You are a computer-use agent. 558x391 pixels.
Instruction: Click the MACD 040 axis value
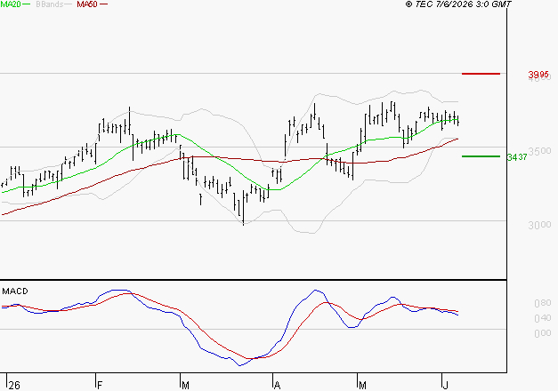pos(543,318)
